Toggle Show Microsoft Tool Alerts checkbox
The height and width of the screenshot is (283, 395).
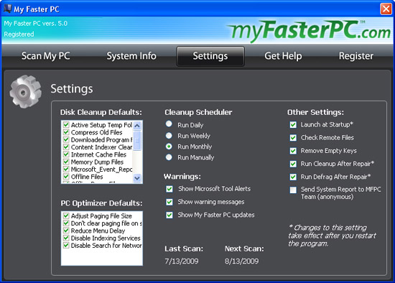[x=169, y=189]
